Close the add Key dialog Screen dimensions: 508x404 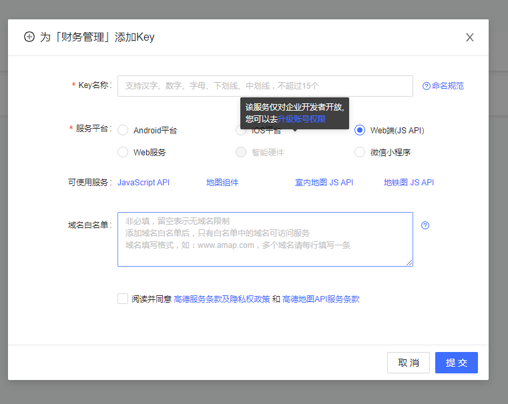(469, 37)
